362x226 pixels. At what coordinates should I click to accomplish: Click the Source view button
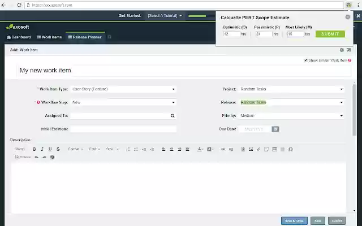[x=23, y=157]
